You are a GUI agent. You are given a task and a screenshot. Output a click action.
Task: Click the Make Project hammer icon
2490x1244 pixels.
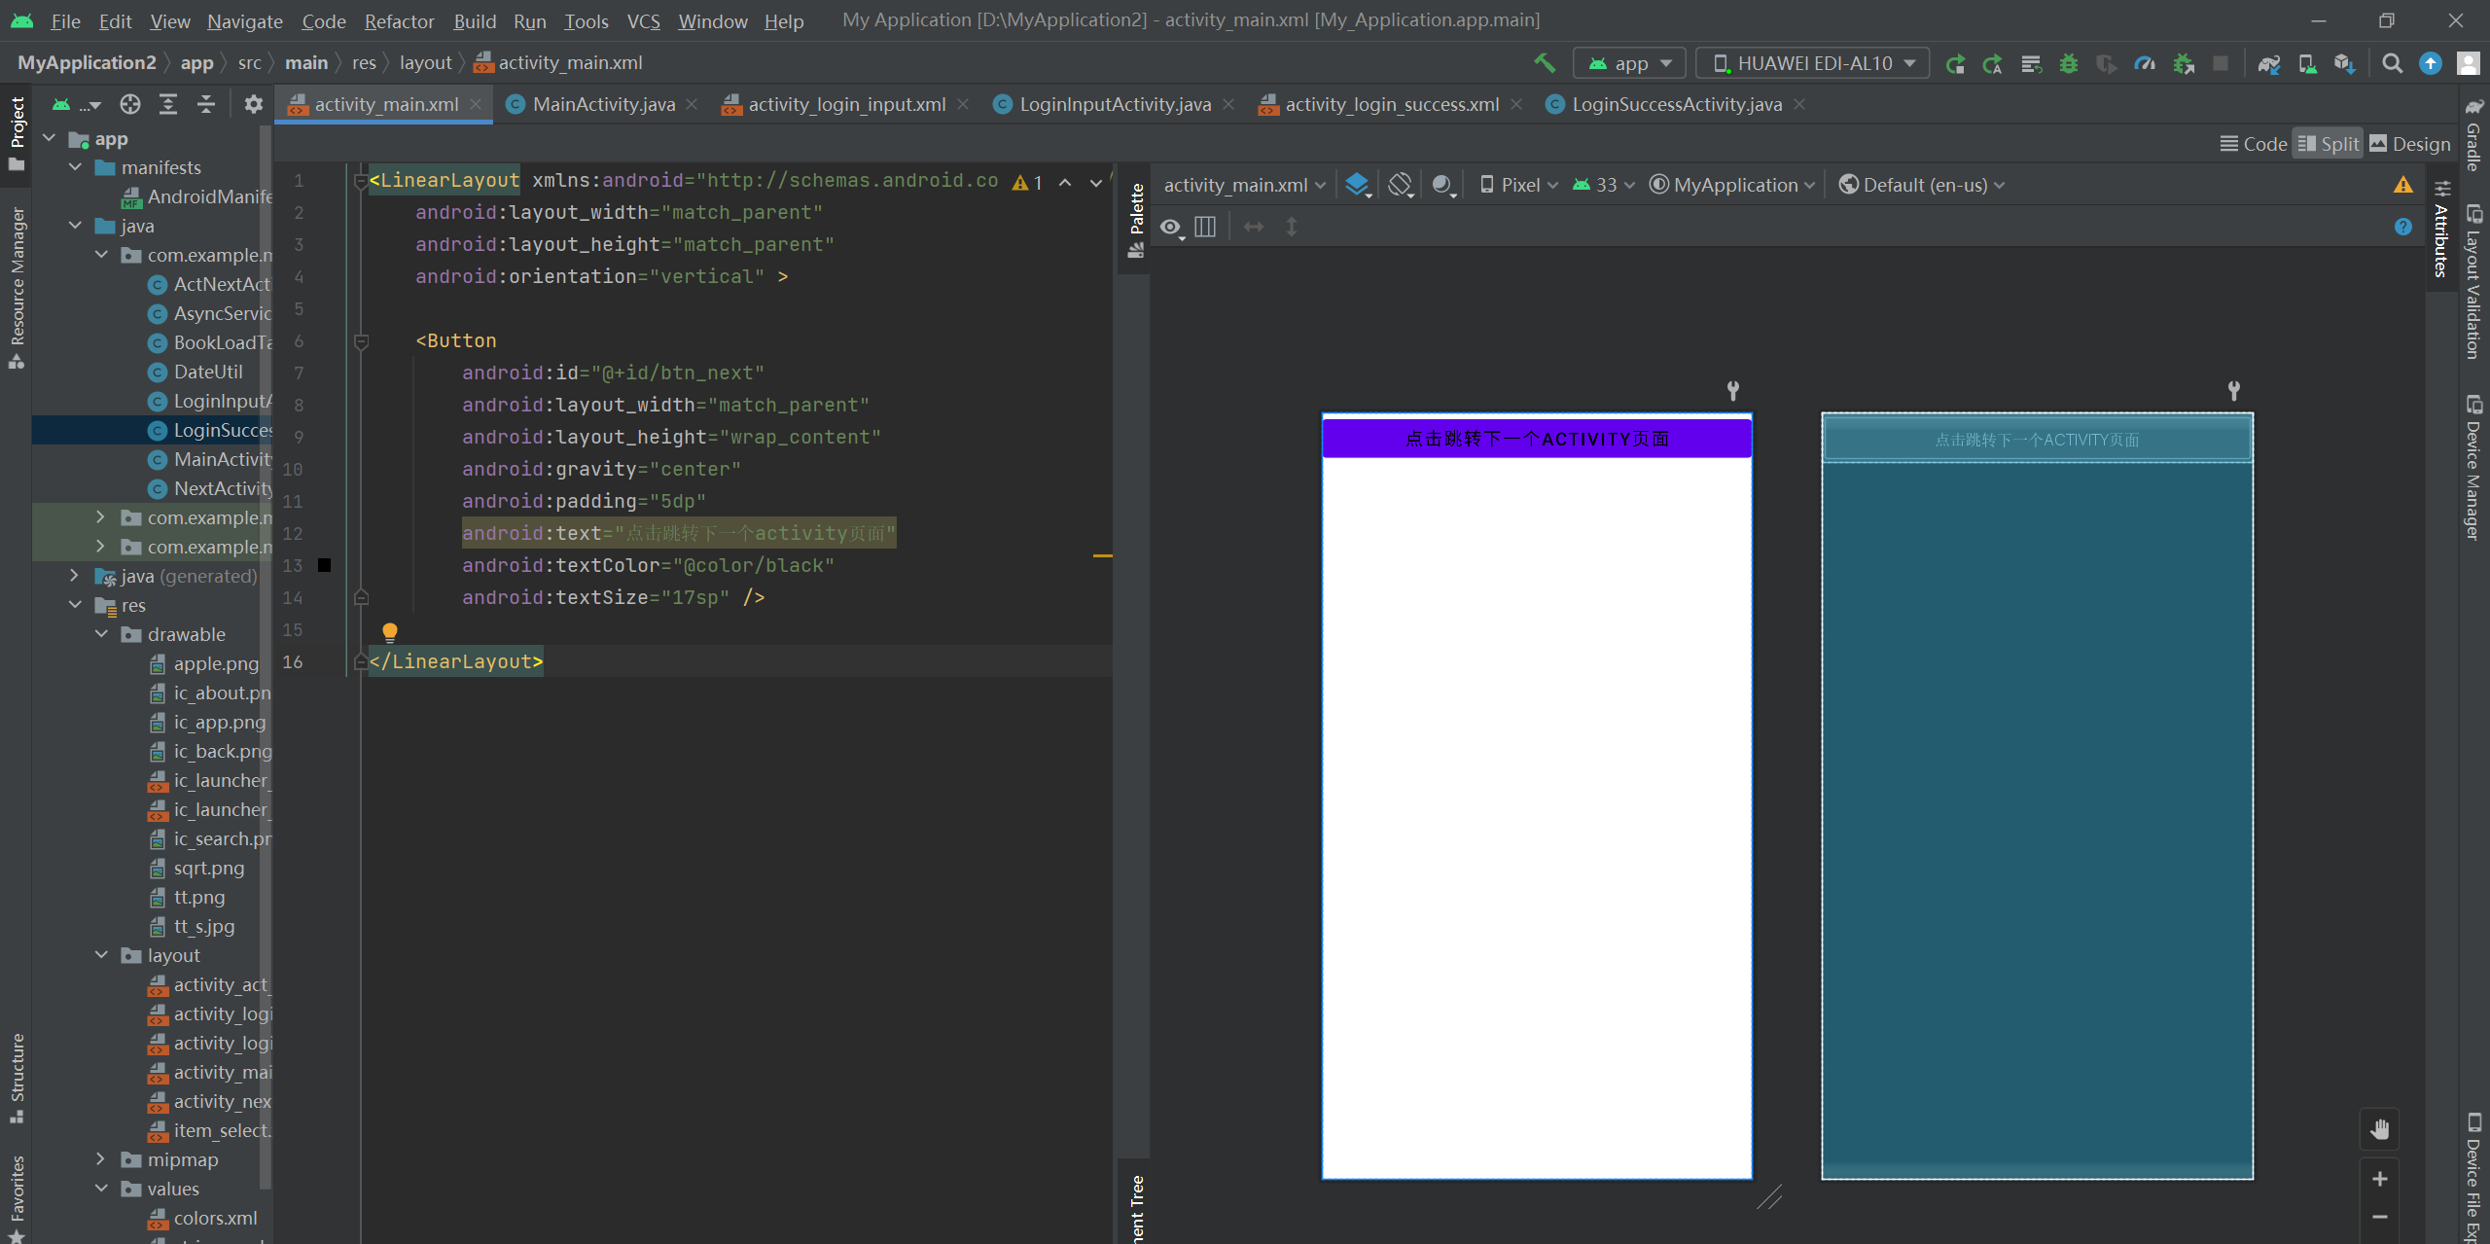1544,63
